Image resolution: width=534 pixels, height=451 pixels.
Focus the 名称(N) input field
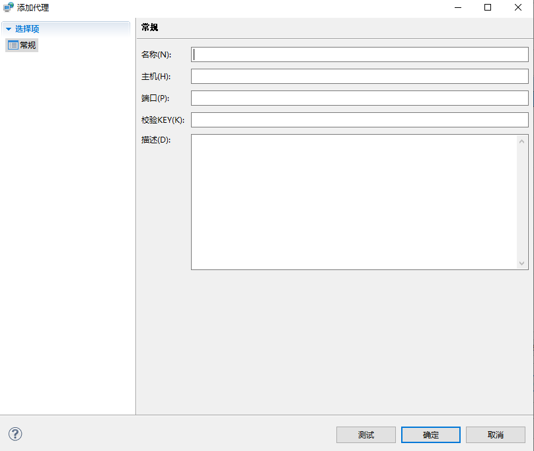pyautogui.click(x=360, y=55)
